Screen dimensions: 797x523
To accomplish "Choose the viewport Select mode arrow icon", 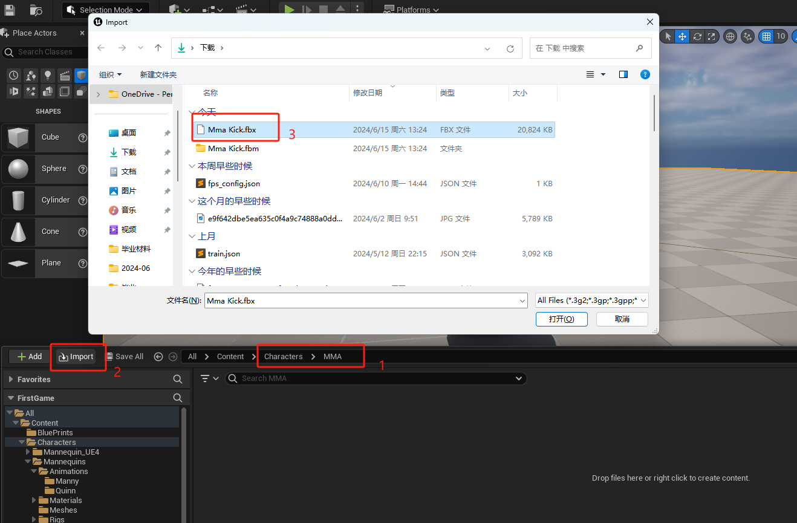I will [668, 36].
